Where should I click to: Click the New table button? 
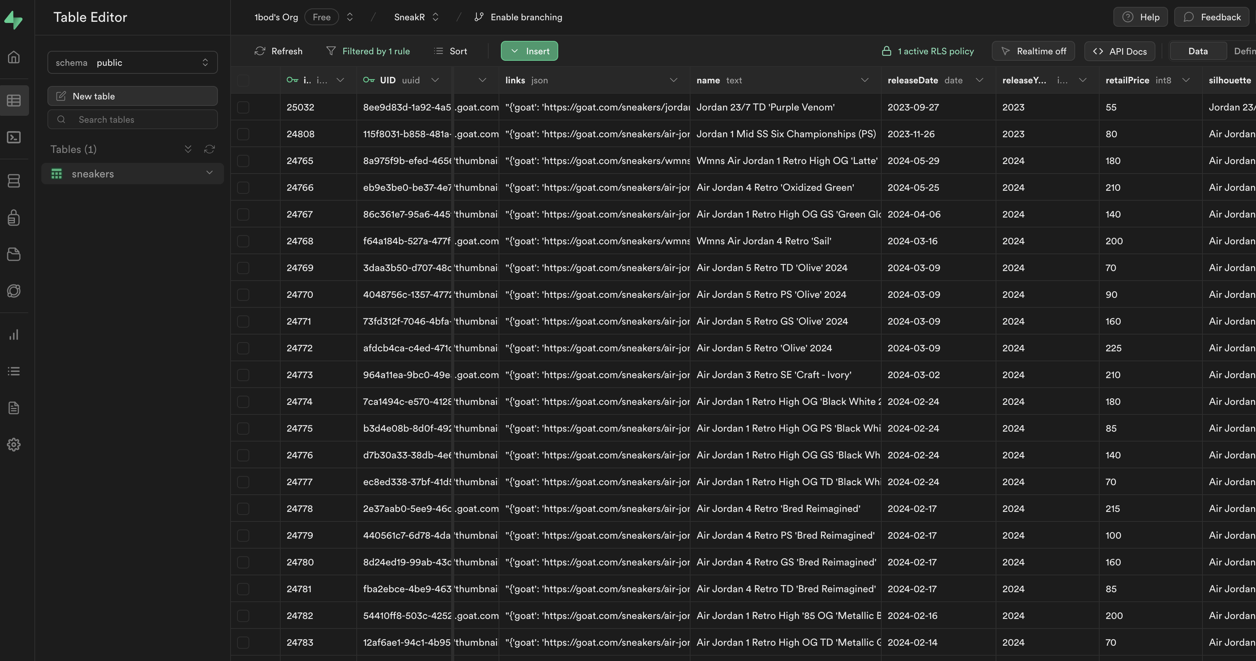133,96
